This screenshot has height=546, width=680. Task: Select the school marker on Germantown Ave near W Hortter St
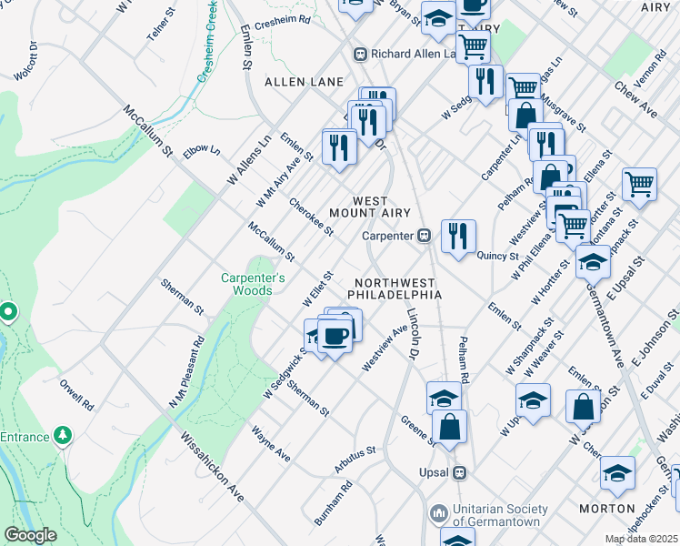tap(594, 262)
